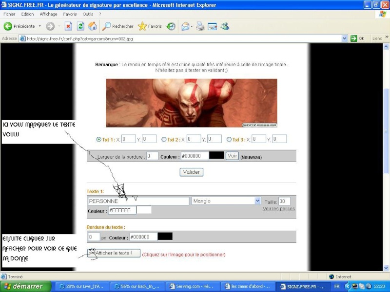Open the Affichage menu
Image resolution: width=390 pixels, height=292 pixels.
tap(48, 14)
